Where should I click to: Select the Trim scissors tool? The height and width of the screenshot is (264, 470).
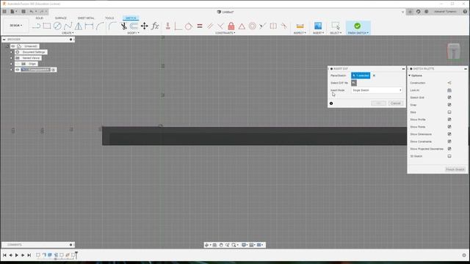click(123, 26)
